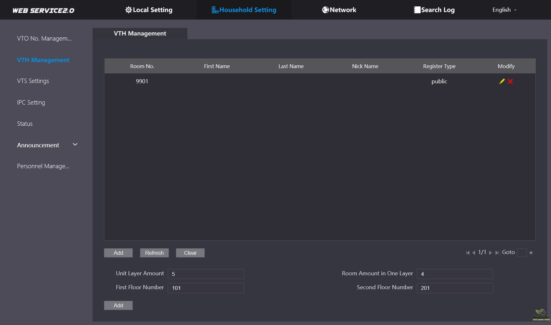
Task: Click the Add button below floor number fields
Action: click(118, 305)
